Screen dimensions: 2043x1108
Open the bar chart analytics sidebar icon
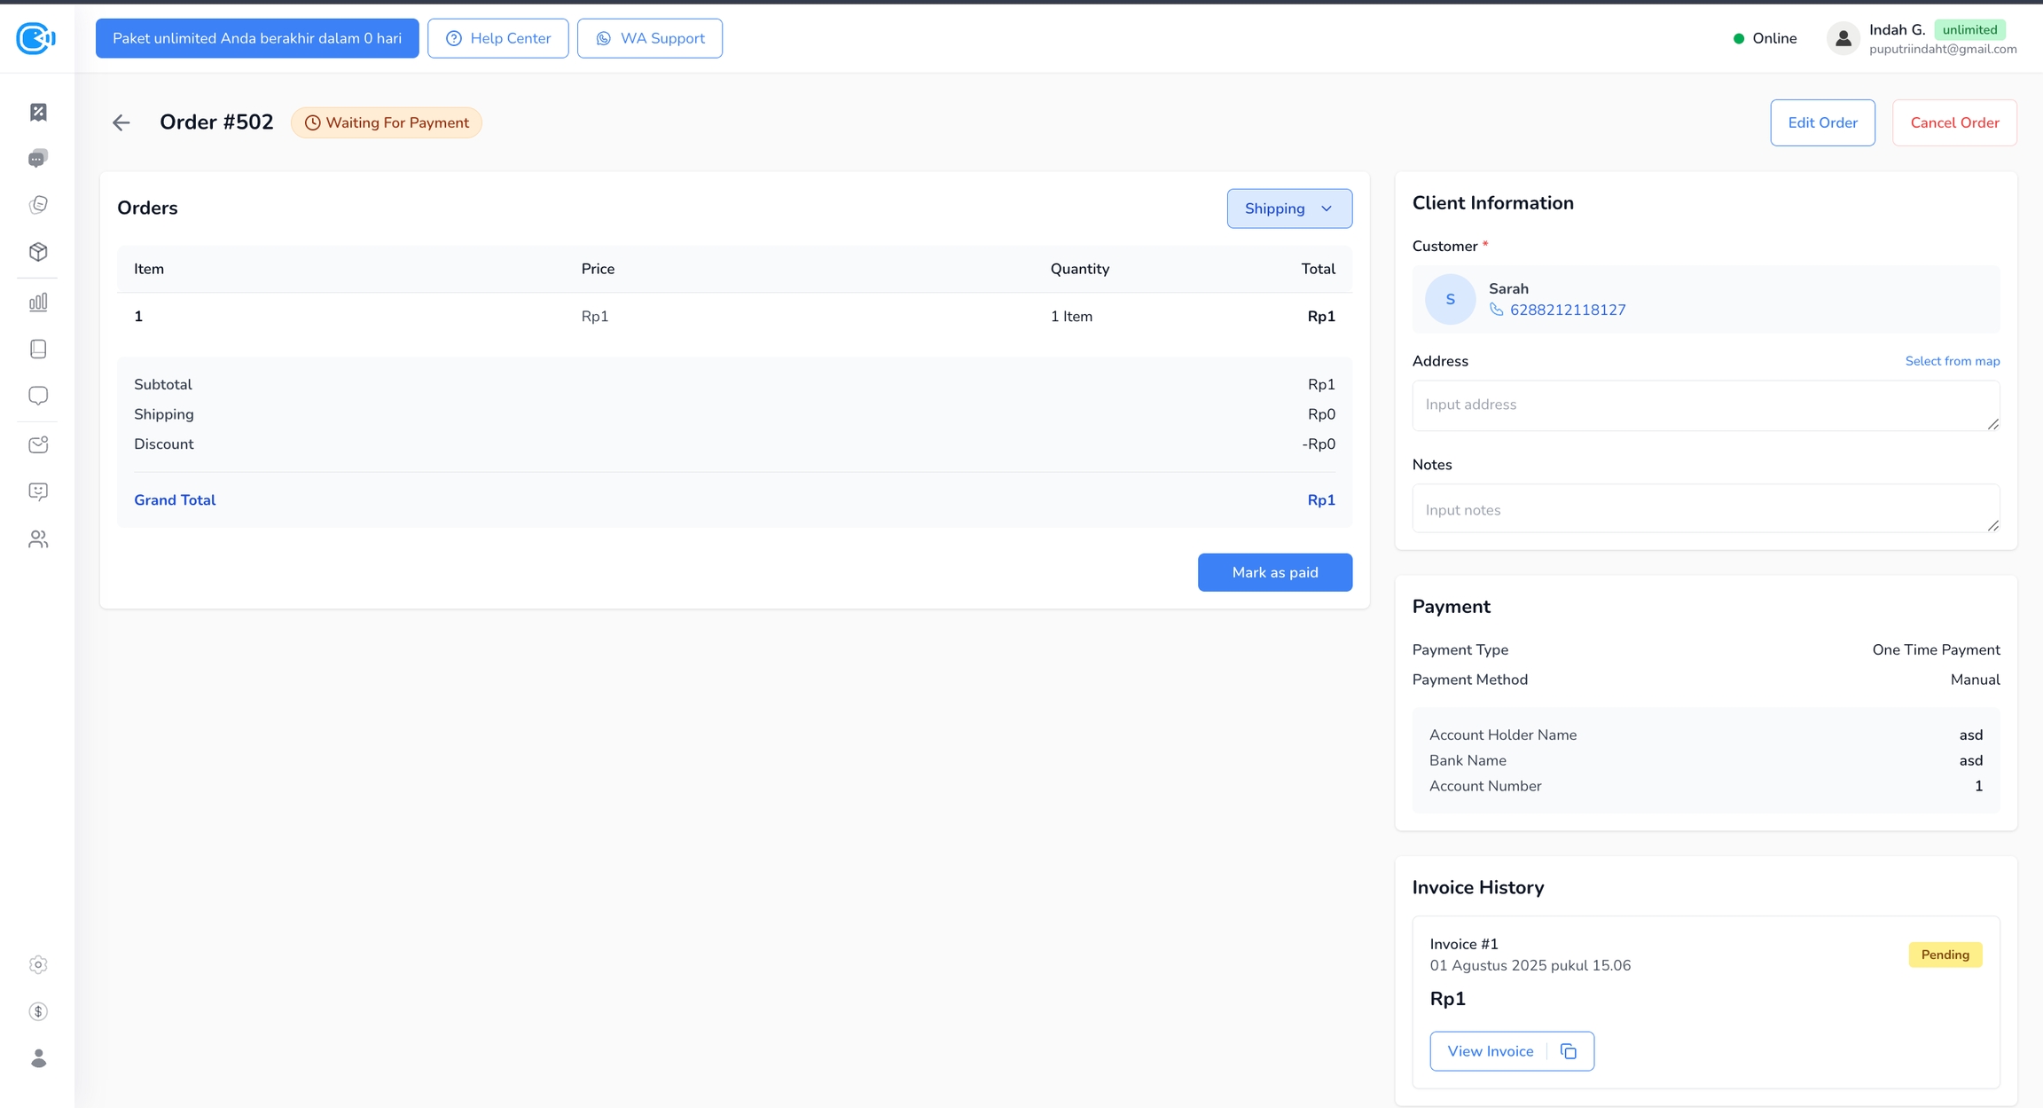tap(38, 303)
